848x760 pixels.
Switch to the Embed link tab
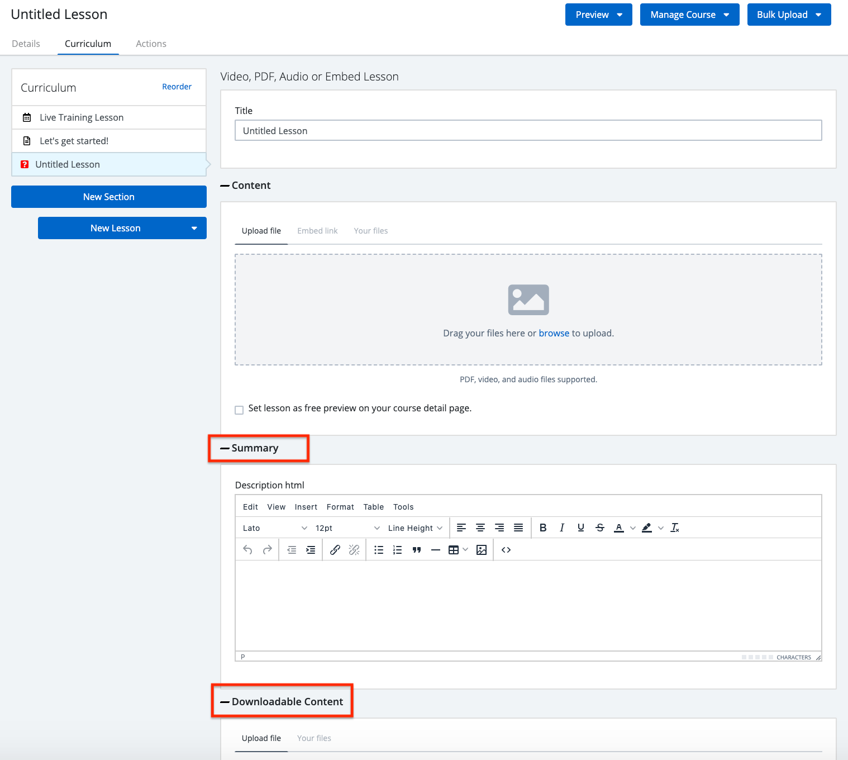(x=317, y=231)
